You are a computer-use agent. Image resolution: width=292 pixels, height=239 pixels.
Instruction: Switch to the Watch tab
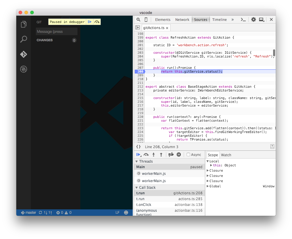click(226, 155)
